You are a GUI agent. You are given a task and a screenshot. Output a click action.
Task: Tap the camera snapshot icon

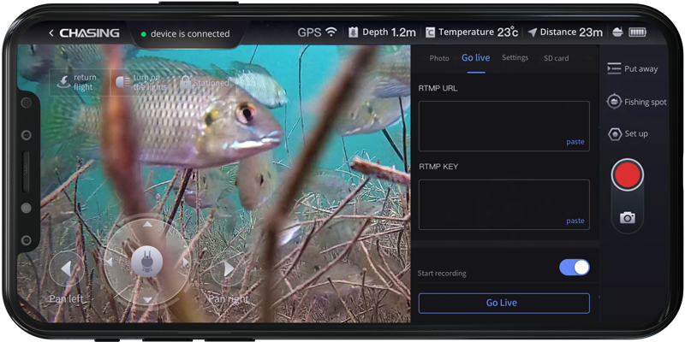628,217
